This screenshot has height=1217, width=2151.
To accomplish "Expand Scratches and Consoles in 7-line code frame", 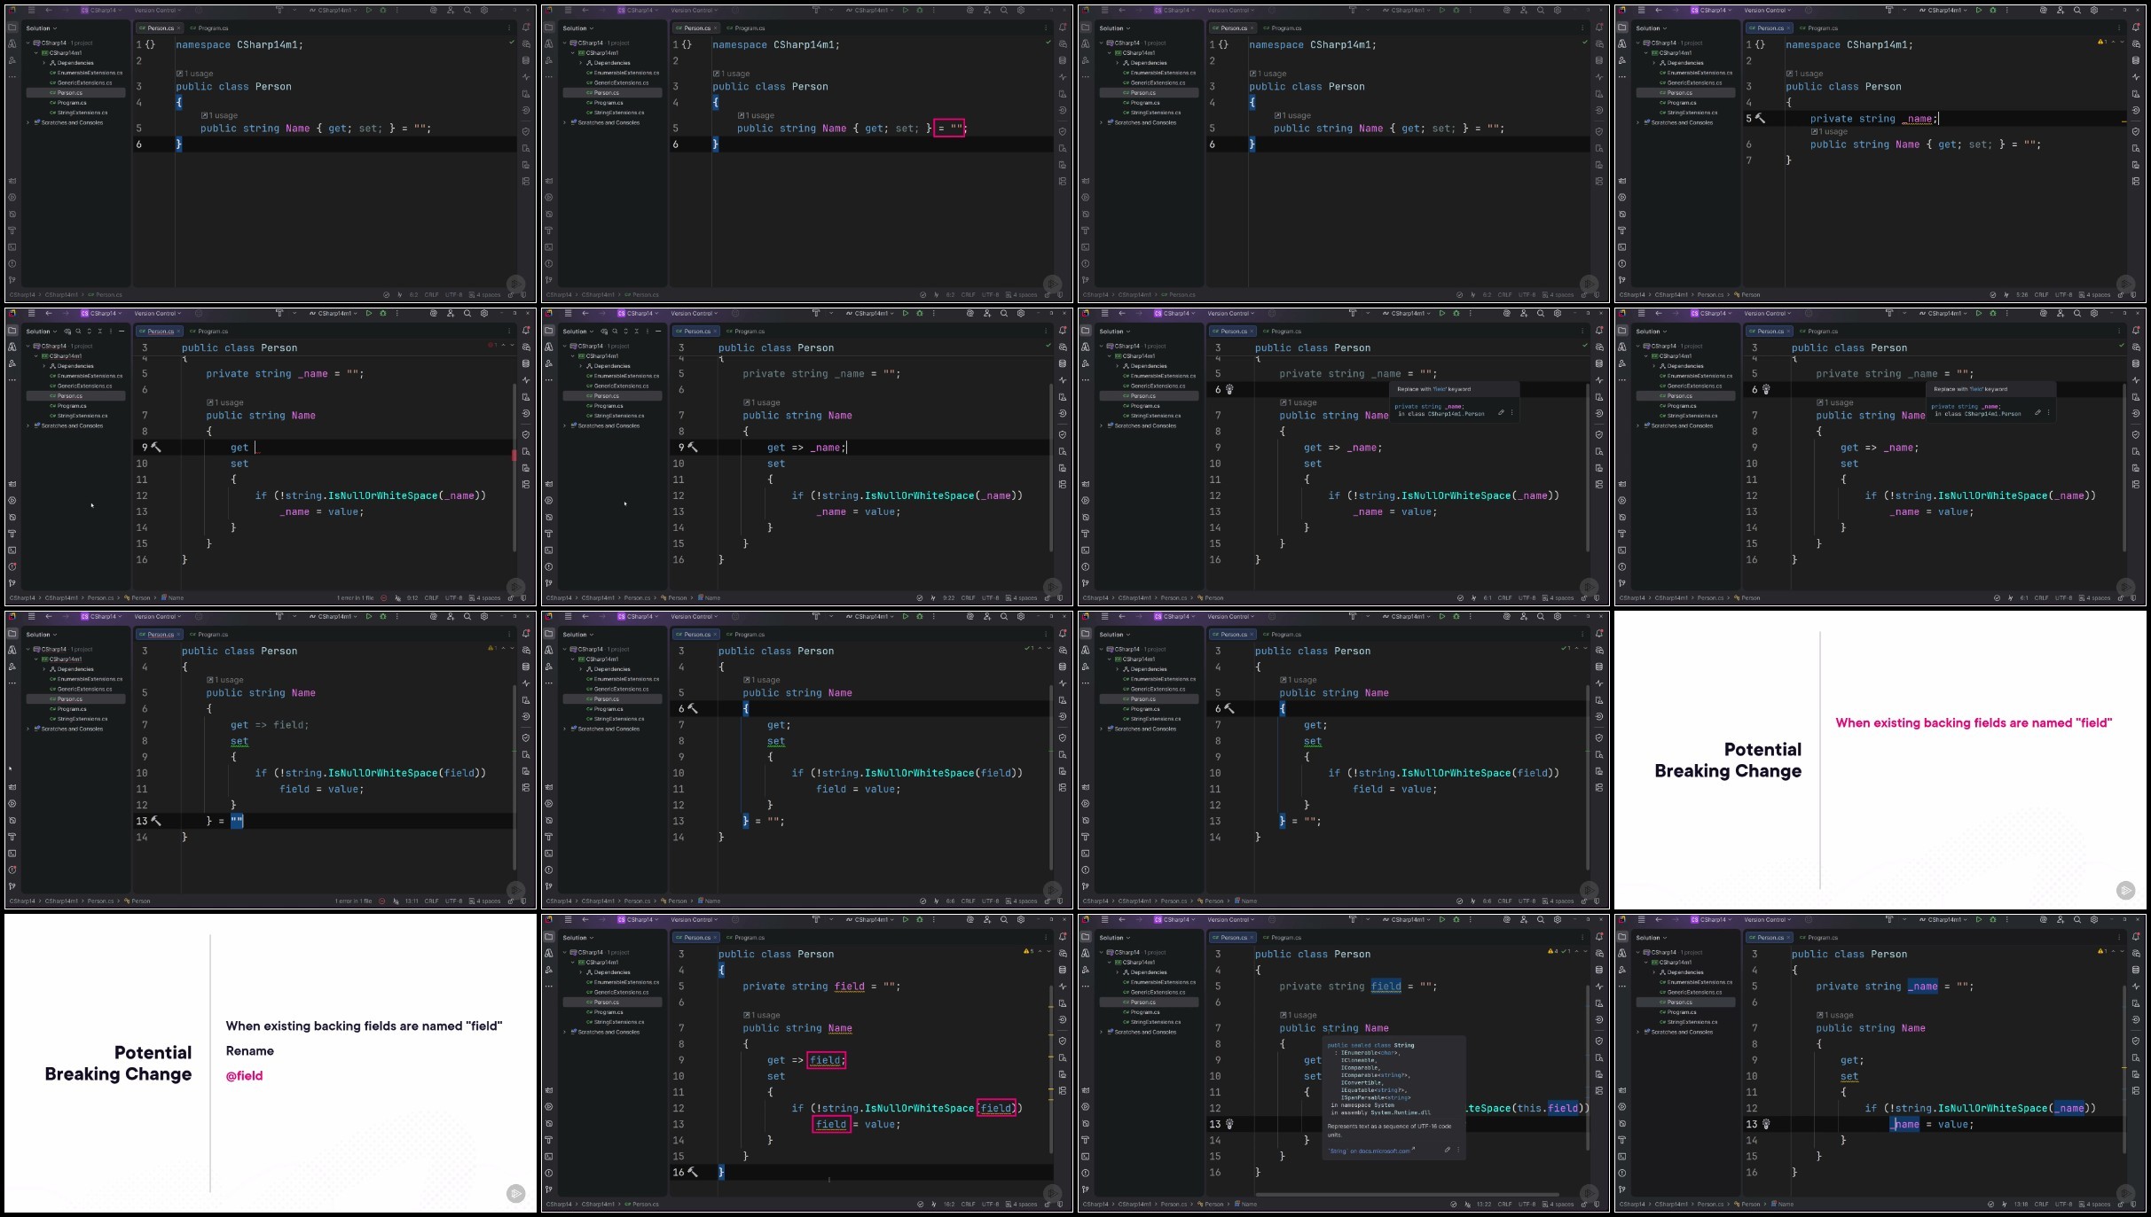I will pyautogui.click(x=1638, y=122).
